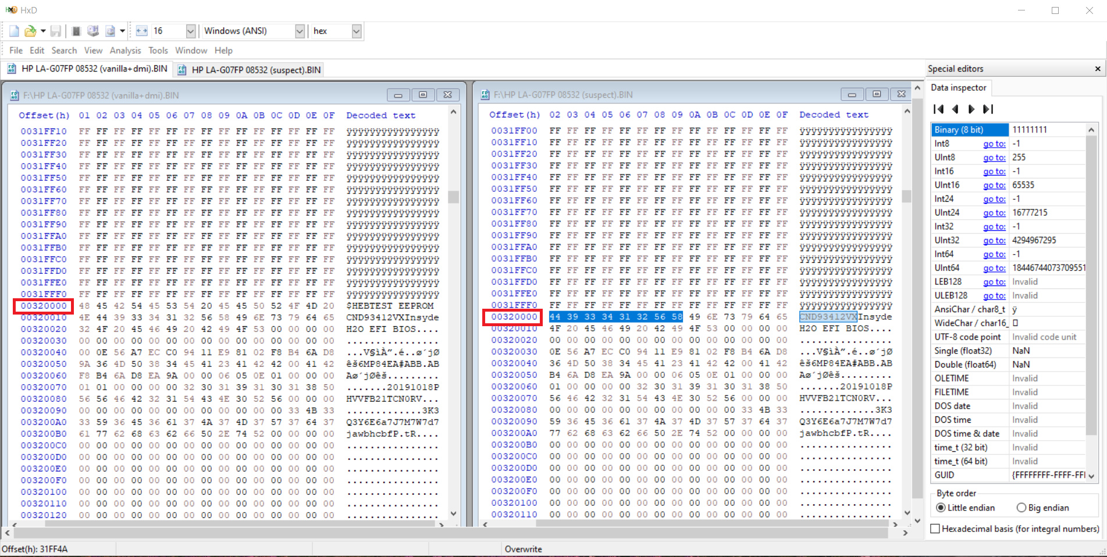Create a new file with New icon

coord(14,31)
